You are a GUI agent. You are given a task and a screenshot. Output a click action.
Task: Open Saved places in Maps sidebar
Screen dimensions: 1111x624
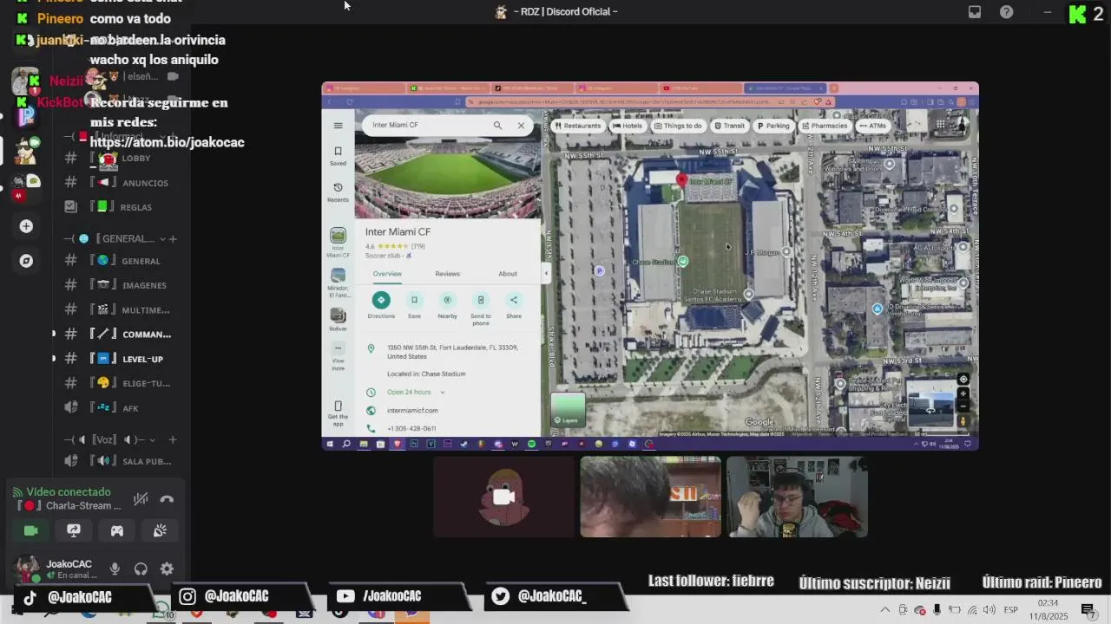point(338,155)
